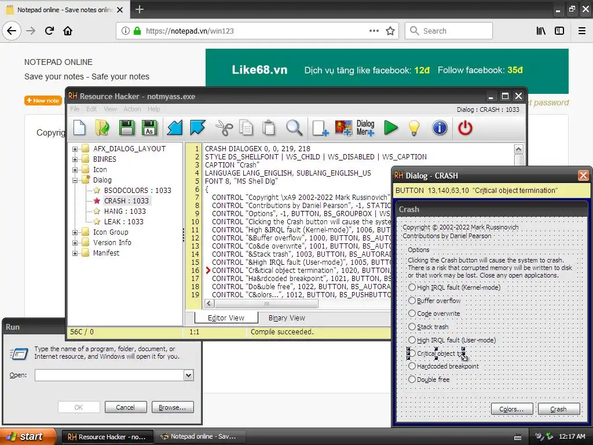Click the scissors Cut icon

pyautogui.click(x=224, y=128)
